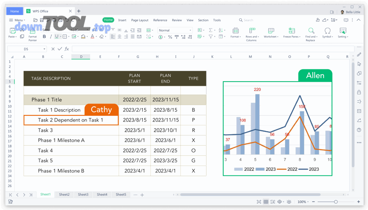Select cell 'Task 2 Dependent on Task 1'
368x210 pixels.
71,120
